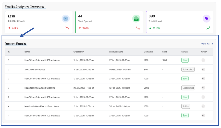Screen dimensions: 221x128
Task: Open action menu for 20% Off All Electronics
Action: (x=203, y=69)
